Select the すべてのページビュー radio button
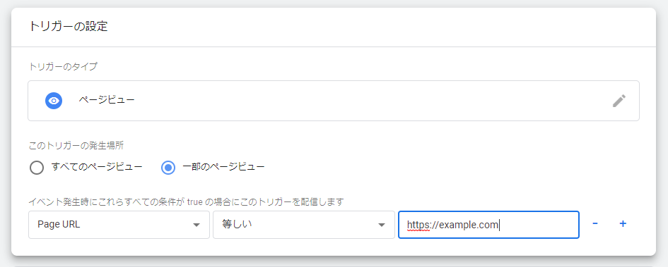 (x=37, y=167)
